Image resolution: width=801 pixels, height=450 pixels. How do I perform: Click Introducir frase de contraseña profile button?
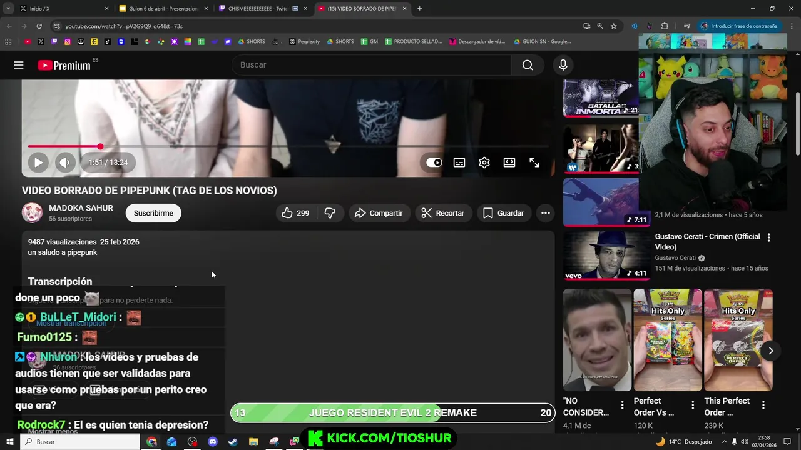740,26
